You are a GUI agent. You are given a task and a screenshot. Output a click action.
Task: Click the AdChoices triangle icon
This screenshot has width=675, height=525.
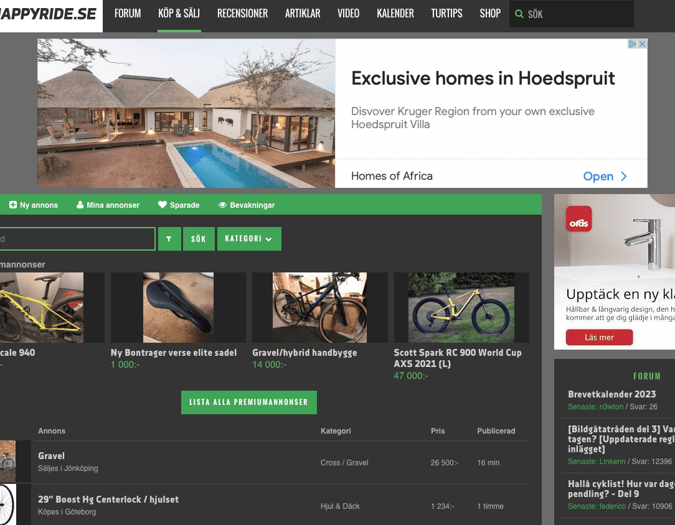633,44
